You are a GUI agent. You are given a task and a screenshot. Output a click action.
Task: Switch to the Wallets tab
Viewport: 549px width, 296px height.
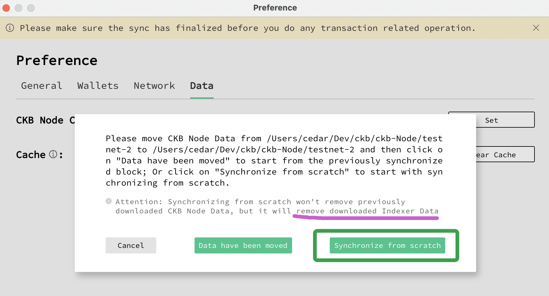[x=98, y=85]
